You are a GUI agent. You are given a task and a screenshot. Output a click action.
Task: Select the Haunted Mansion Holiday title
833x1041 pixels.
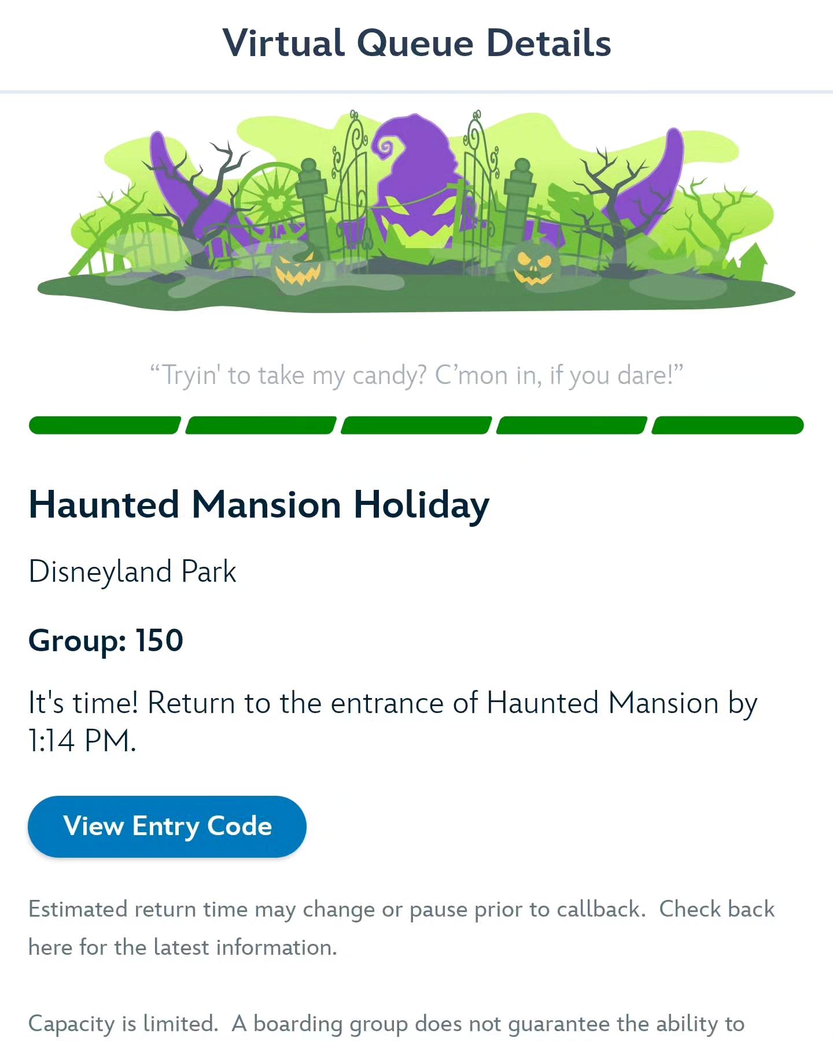click(x=259, y=505)
